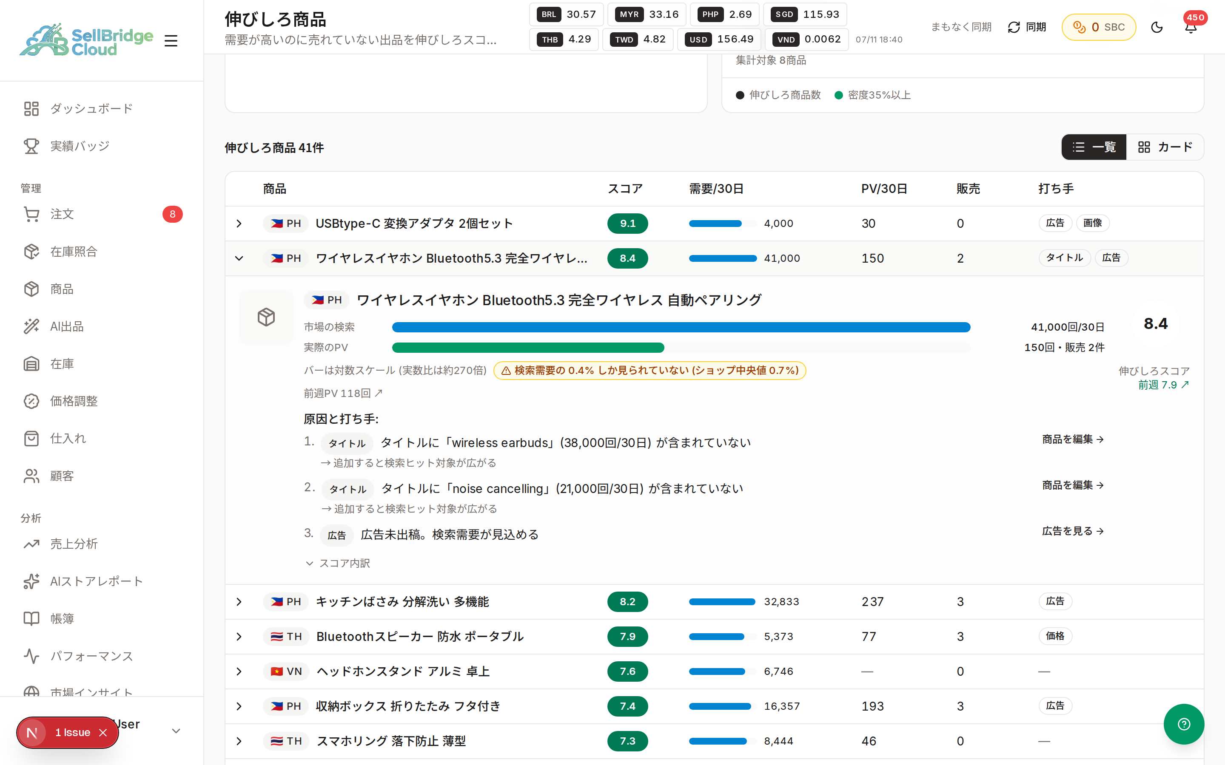Click 前週PV 118回 text
Viewport: 1225px width, 765px height.
point(343,394)
